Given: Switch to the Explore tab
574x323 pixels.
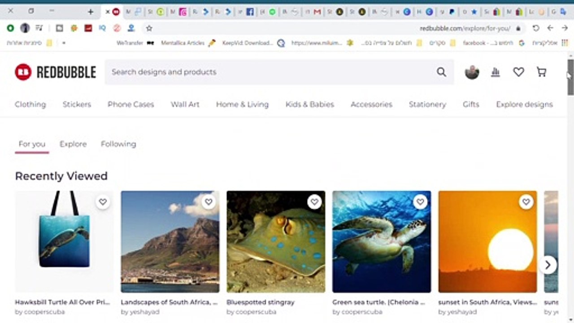Looking at the screenshot, I should point(73,144).
